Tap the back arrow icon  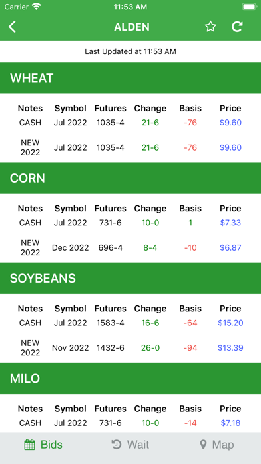coord(12,27)
